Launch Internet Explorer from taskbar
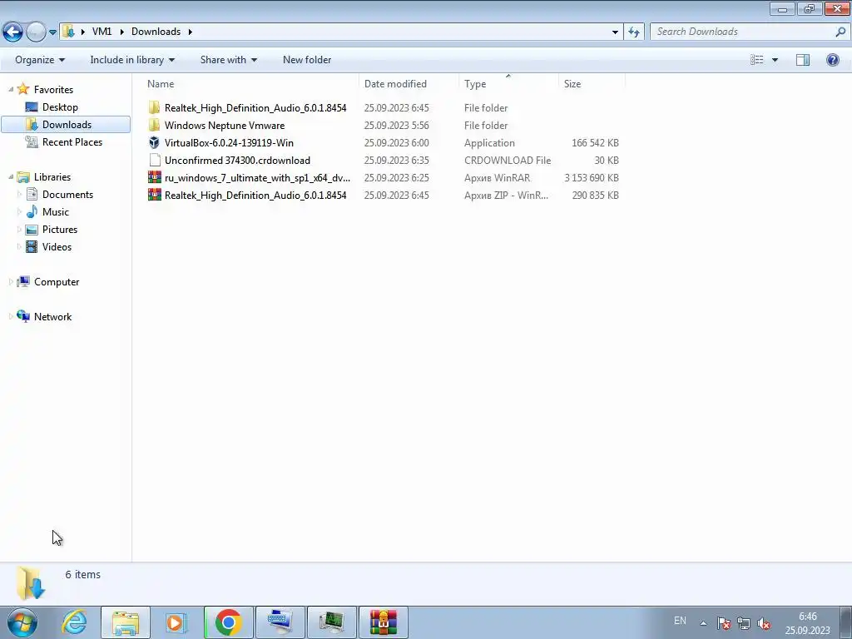 click(x=74, y=622)
